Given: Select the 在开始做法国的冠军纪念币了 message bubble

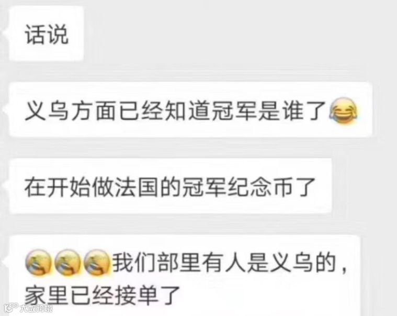Looking at the screenshot, I should [x=171, y=186].
